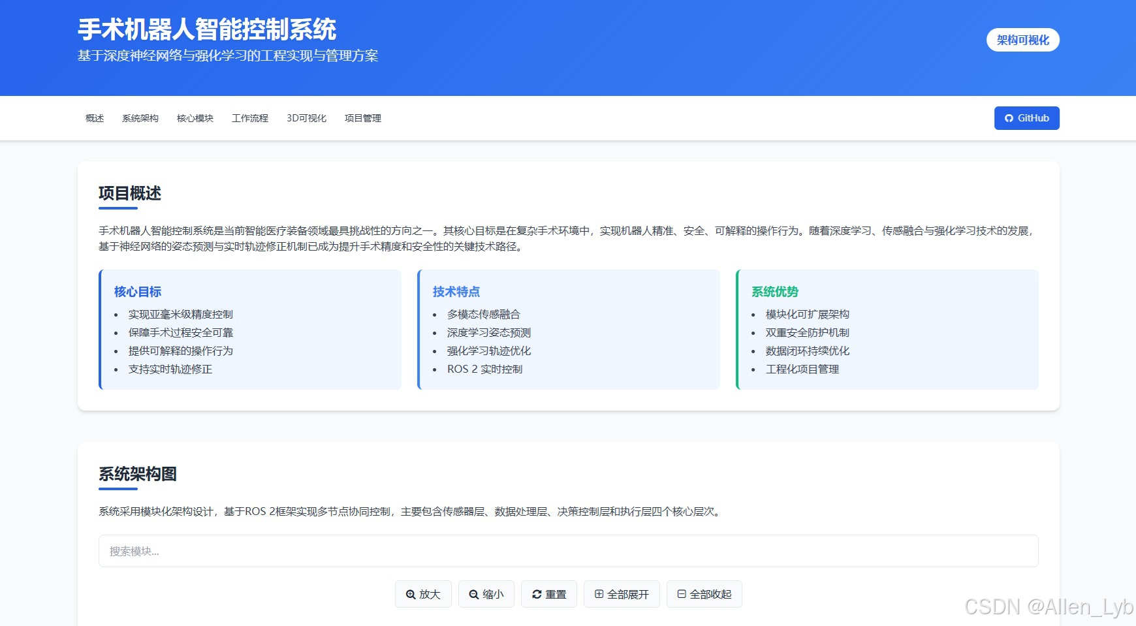Go to 工作流程 via navigation

point(250,118)
